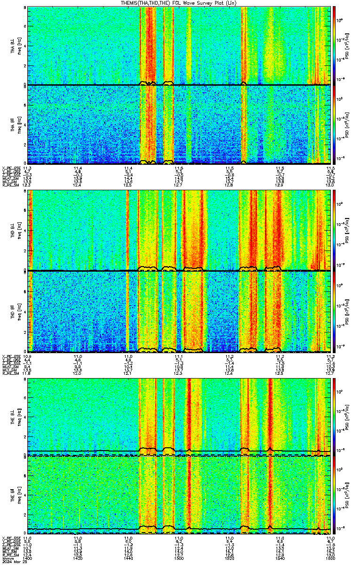This screenshot has width=353, height=565.
Task: Click the 'THE B⊥ freq [Hz]' axis label
Action: pos(16,417)
